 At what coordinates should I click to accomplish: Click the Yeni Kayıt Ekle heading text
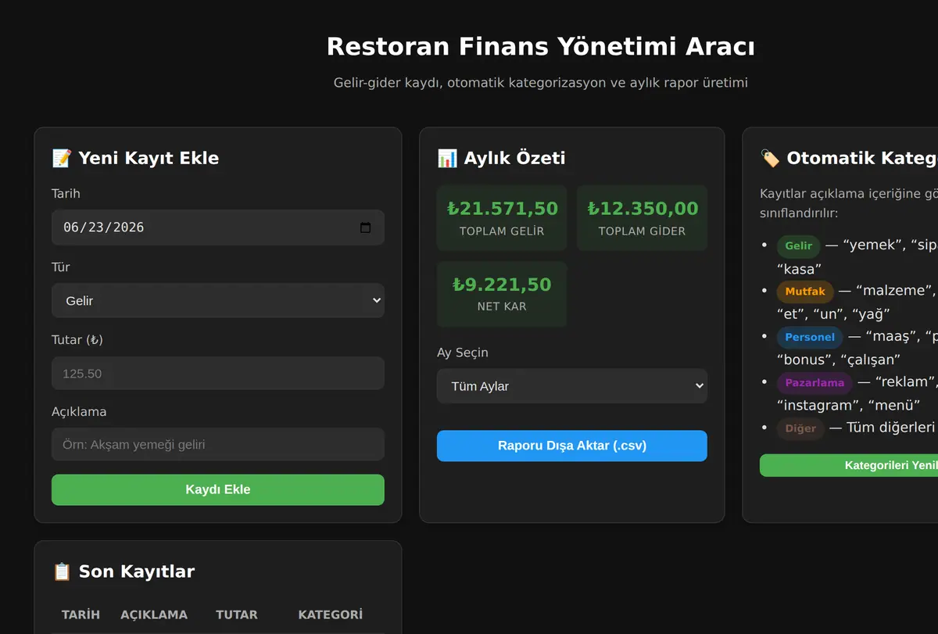(x=149, y=158)
